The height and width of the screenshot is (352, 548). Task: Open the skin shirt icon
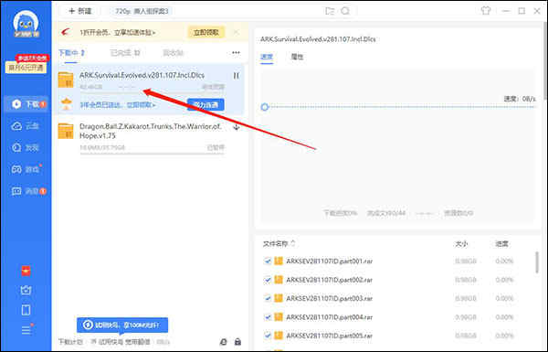[486, 11]
